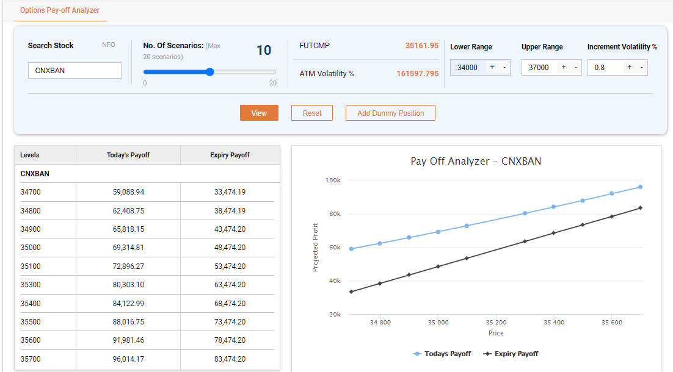The height and width of the screenshot is (372, 673).
Task: Increase Upper Range with plus button
Action: click(563, 67)
